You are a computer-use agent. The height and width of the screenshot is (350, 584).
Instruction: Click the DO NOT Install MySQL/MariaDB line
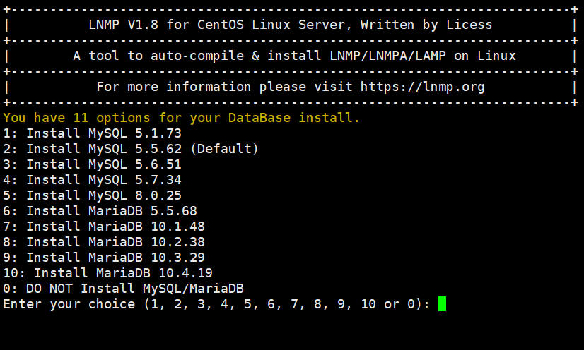click(123, 289)
